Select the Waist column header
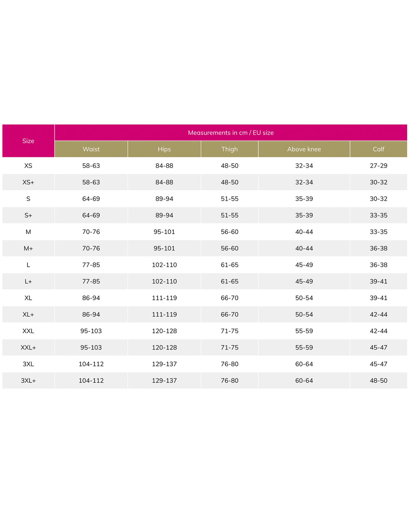Screen dimensions: 410x513 [x=91, y=149]
